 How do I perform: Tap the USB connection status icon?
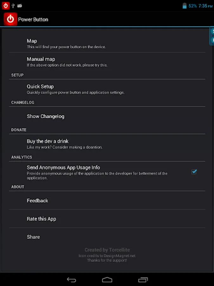[x=13, y=6]
